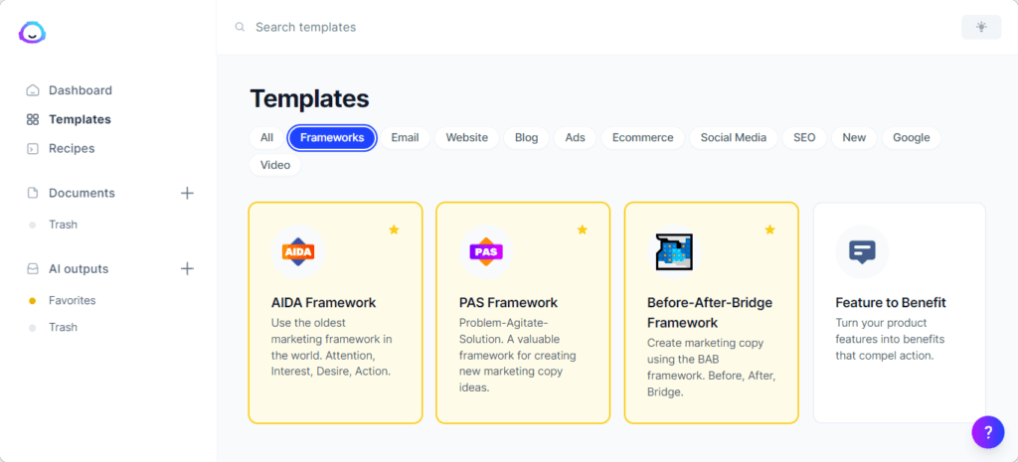Viewport: 1018px width, 462px height.
Task: Open Trash under AI outputs
Action: (63, 327)
